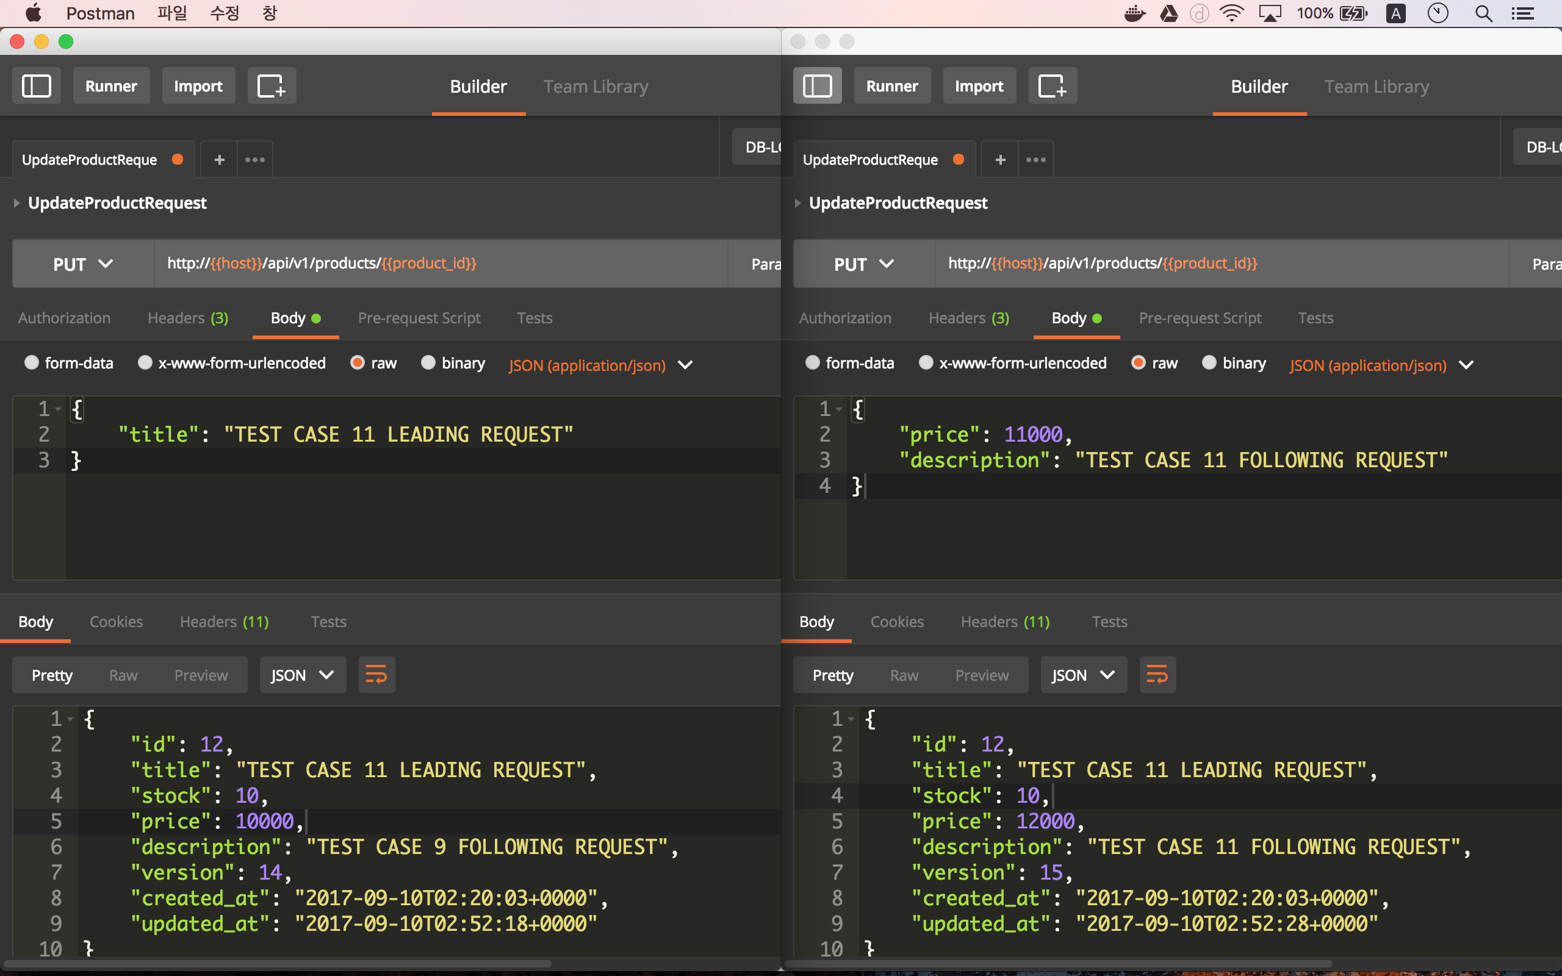Screen dimensions: 1562x976
Task: Select form-data radio in left window
Action: (32, 363)
